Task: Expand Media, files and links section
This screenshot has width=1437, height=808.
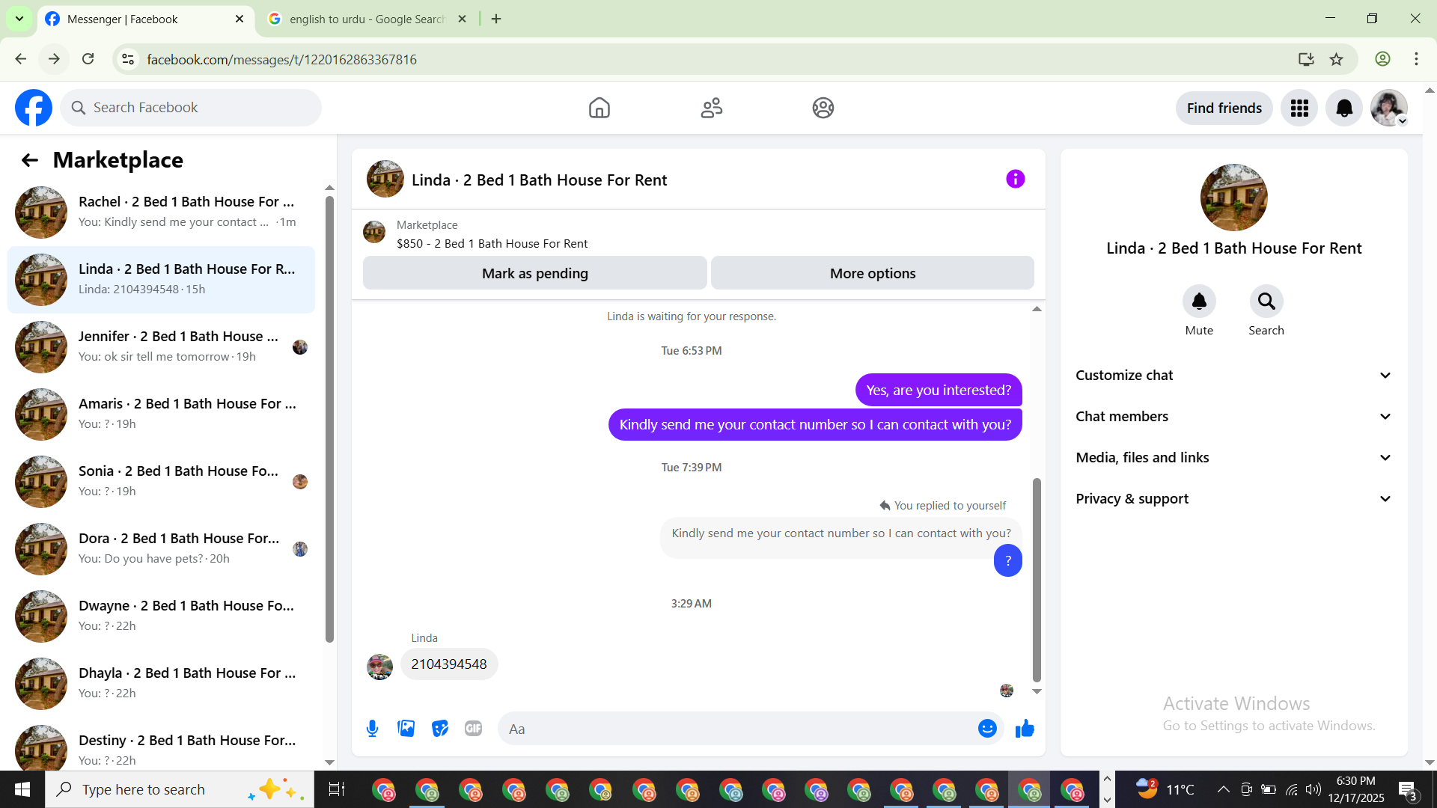Action: click(x=1233, y=458)
